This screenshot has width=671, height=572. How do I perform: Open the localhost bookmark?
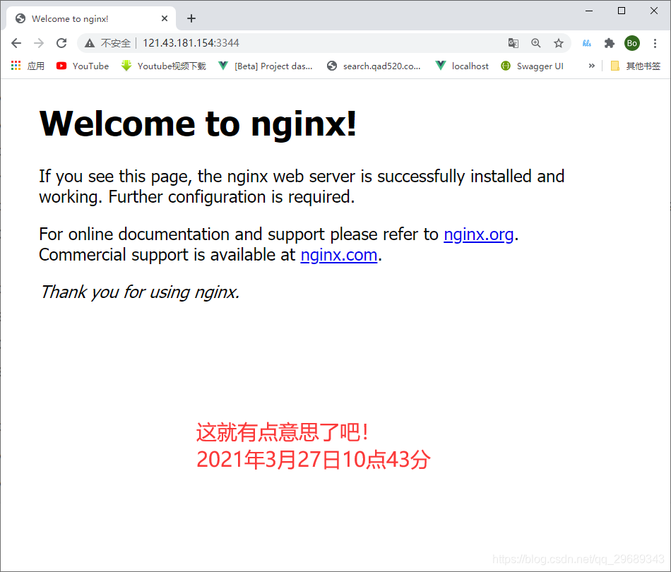coord(462,66)
